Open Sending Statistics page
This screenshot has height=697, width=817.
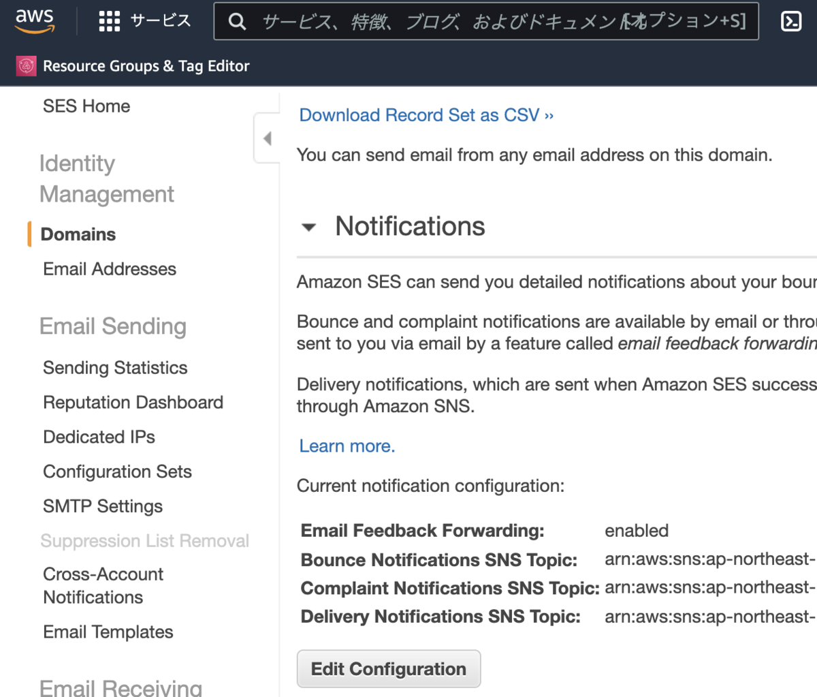point(115,368)
